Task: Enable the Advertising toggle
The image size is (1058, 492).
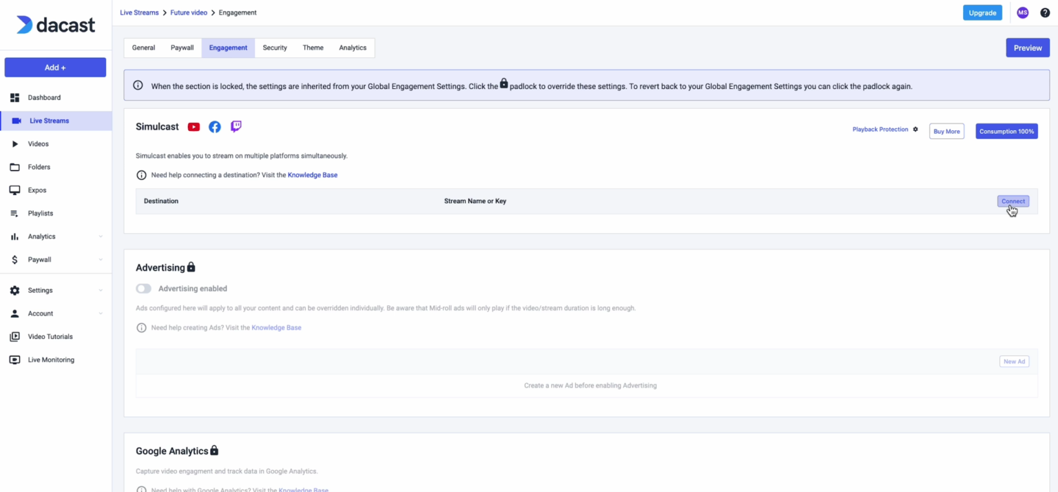Action: point(143,288)
